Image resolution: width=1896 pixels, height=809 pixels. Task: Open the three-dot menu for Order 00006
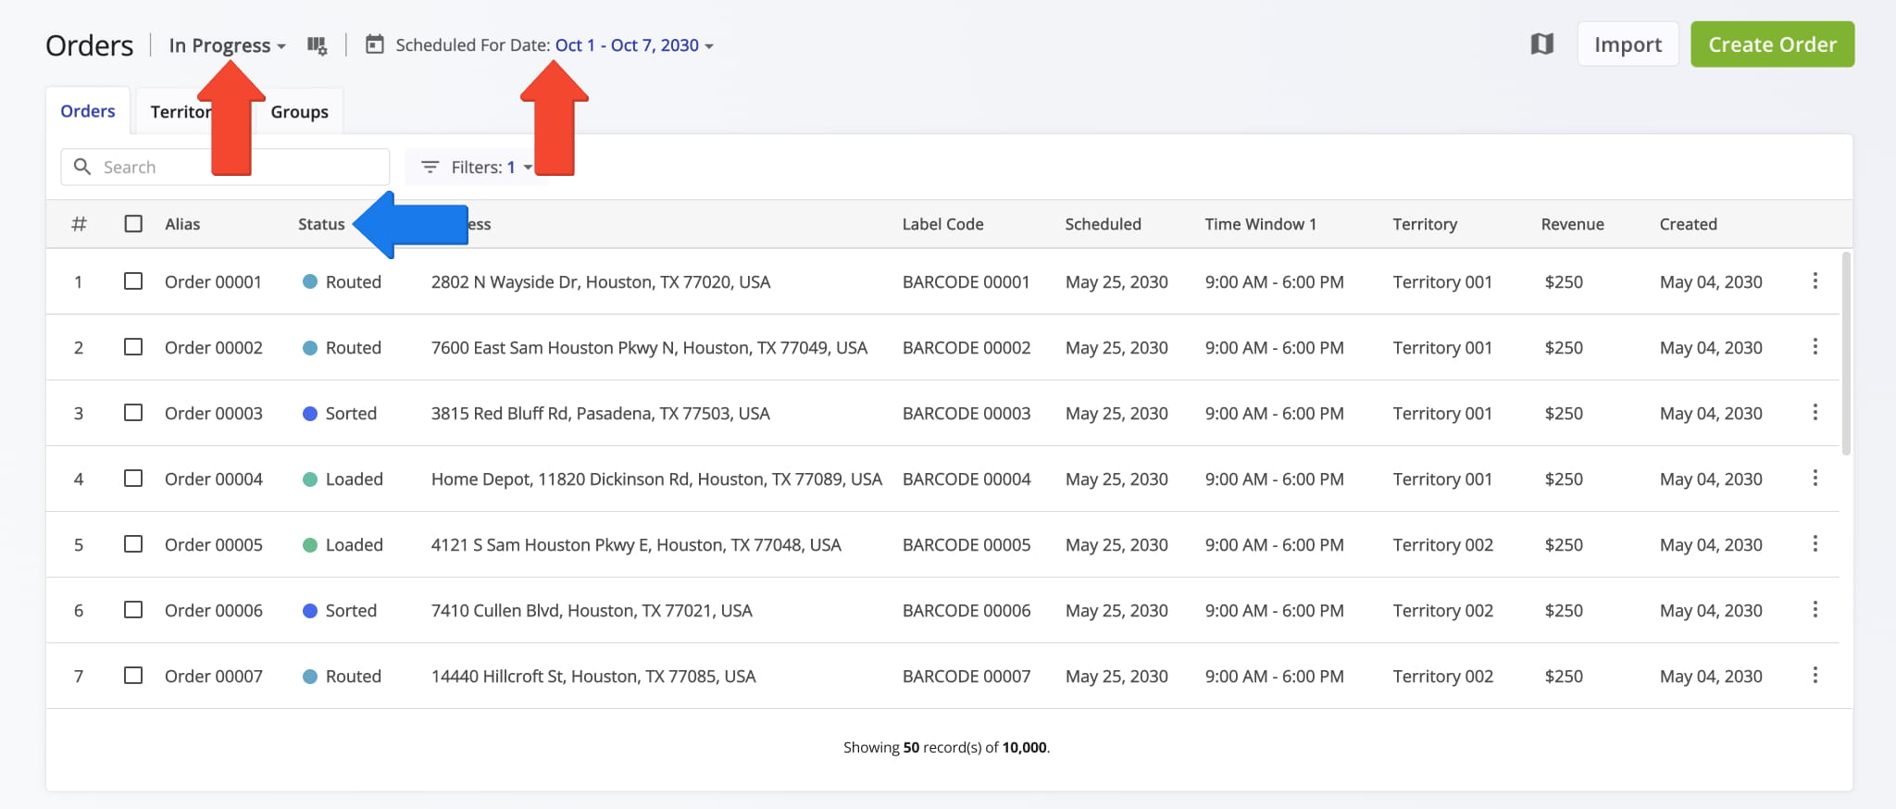(x=1815, y=609)
